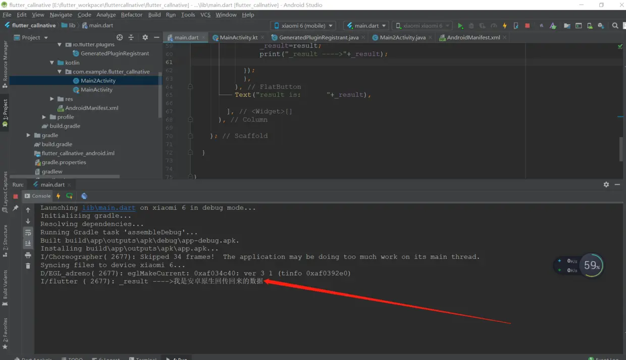The width and height of the screenshot is (626, 360).
Task: Open the AVD Manager icon in toolbar
Action: point(590,26)
